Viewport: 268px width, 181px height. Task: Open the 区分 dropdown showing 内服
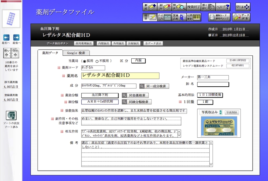pos(138,61)
